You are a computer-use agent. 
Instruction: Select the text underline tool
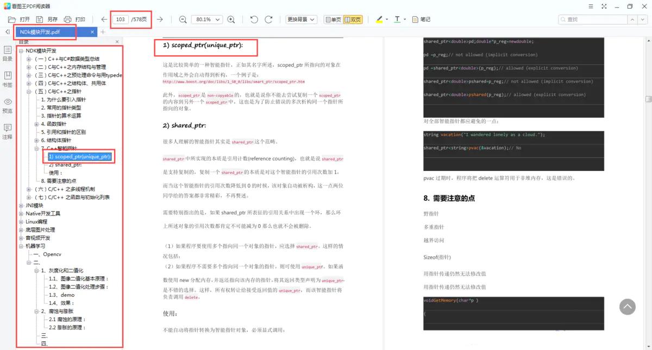(x=397, y=19)
